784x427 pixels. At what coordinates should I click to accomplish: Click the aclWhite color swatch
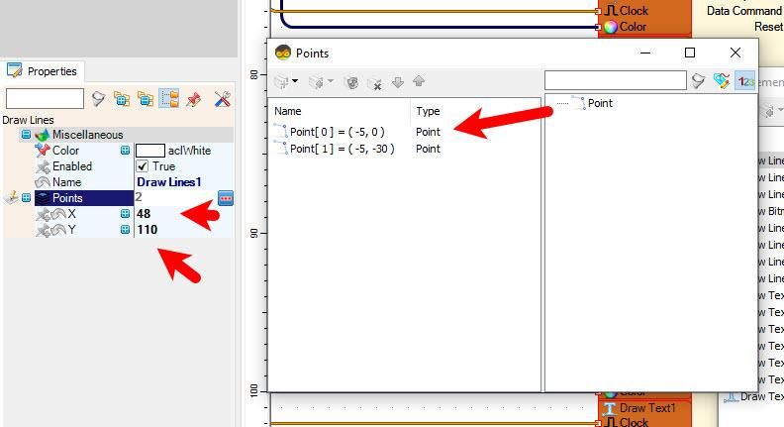tap(150, 151)
